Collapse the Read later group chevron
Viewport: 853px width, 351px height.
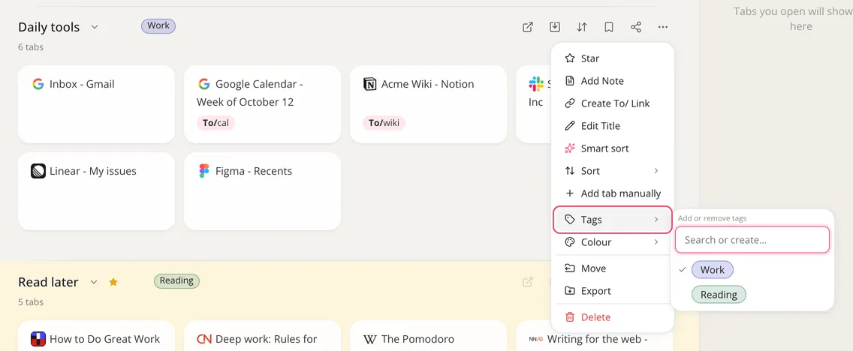pyautogui.click(x=94, y=282)
